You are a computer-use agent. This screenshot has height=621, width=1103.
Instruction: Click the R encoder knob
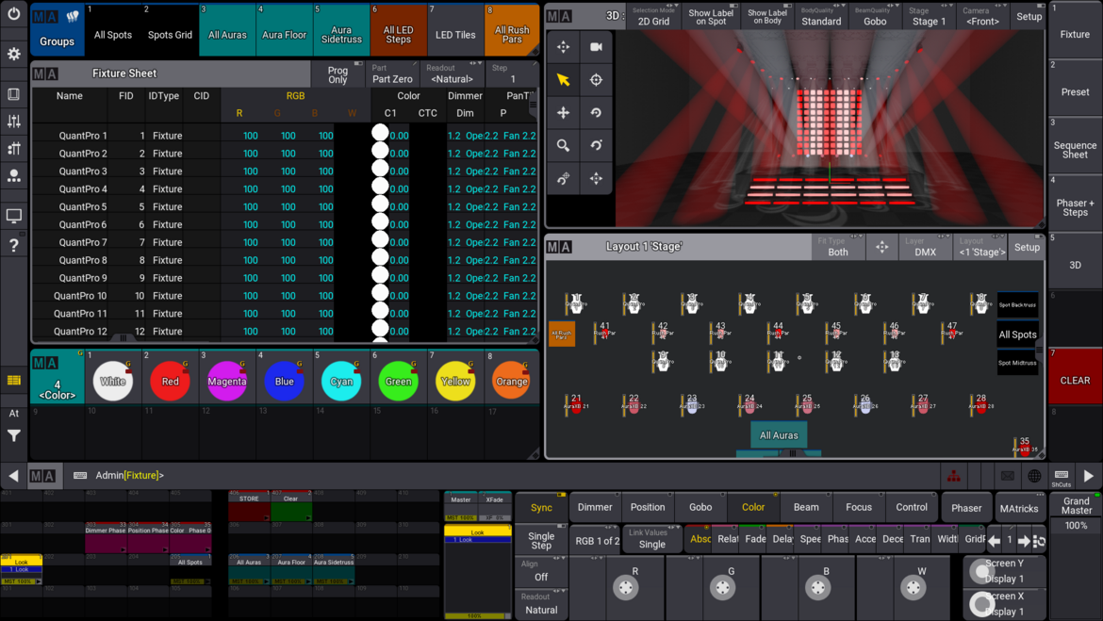(x=625, y=587)
